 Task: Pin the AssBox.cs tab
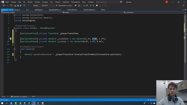[x=10, y=10]
